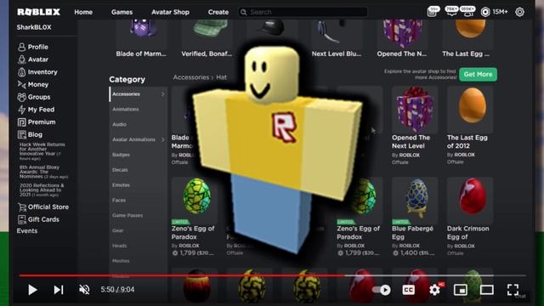Open The Last Egg of 2012 item
The image size is (544, 306).
point(470,126)
